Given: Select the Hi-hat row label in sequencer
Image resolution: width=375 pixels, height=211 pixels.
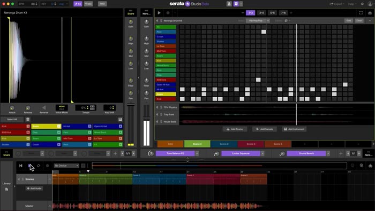Looking at the screenshot, I should [x=166, y=89].
